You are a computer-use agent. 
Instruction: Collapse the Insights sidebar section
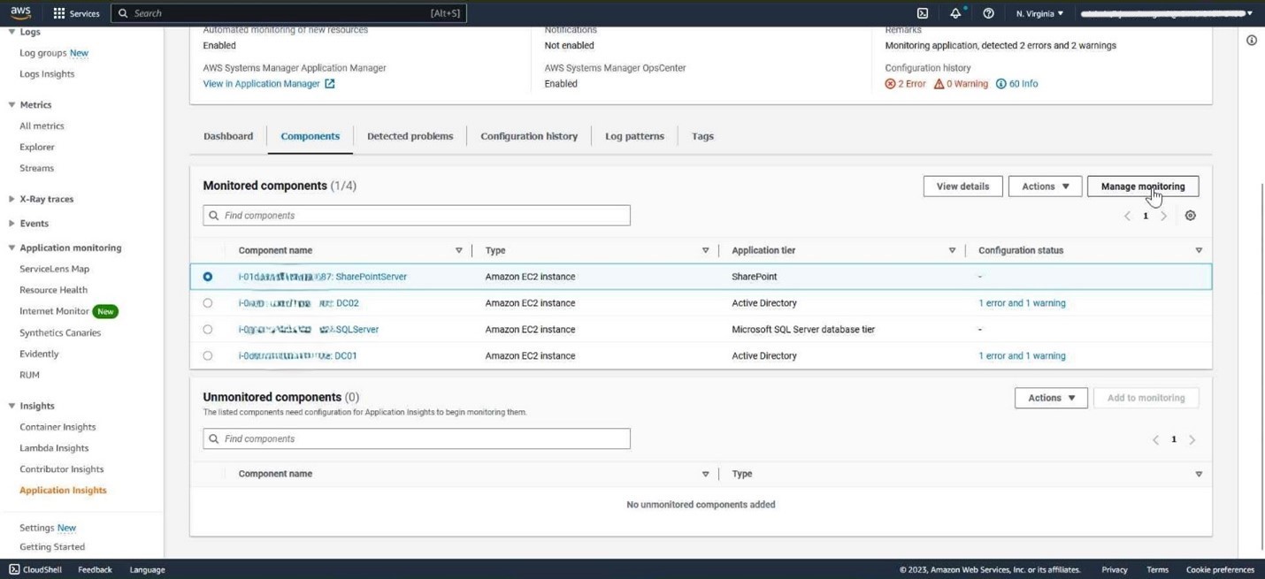11,407
